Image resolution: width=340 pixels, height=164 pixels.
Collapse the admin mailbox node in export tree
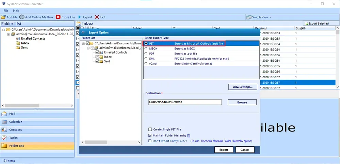point(88,48)
